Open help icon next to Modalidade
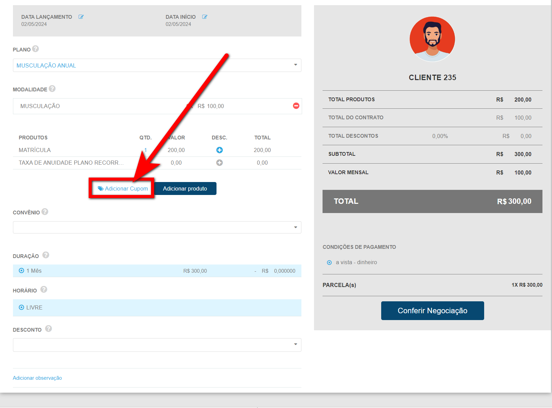This screenshot has width=552, height=408. point(52,89)
